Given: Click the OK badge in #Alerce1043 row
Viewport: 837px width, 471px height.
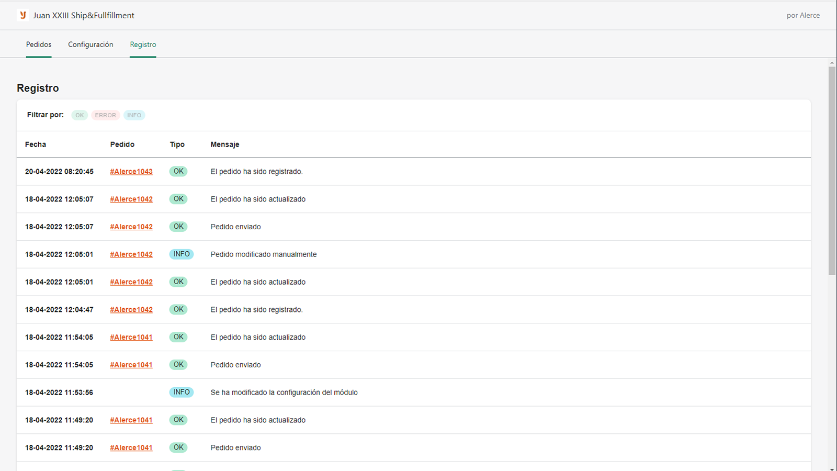Looking at the screenshot, I should pyautogui.click(x=178, y=171).
